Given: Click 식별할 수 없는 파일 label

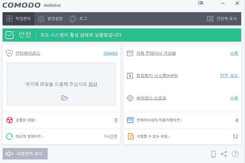Looking at the screenshot, I should pos(153,136).
